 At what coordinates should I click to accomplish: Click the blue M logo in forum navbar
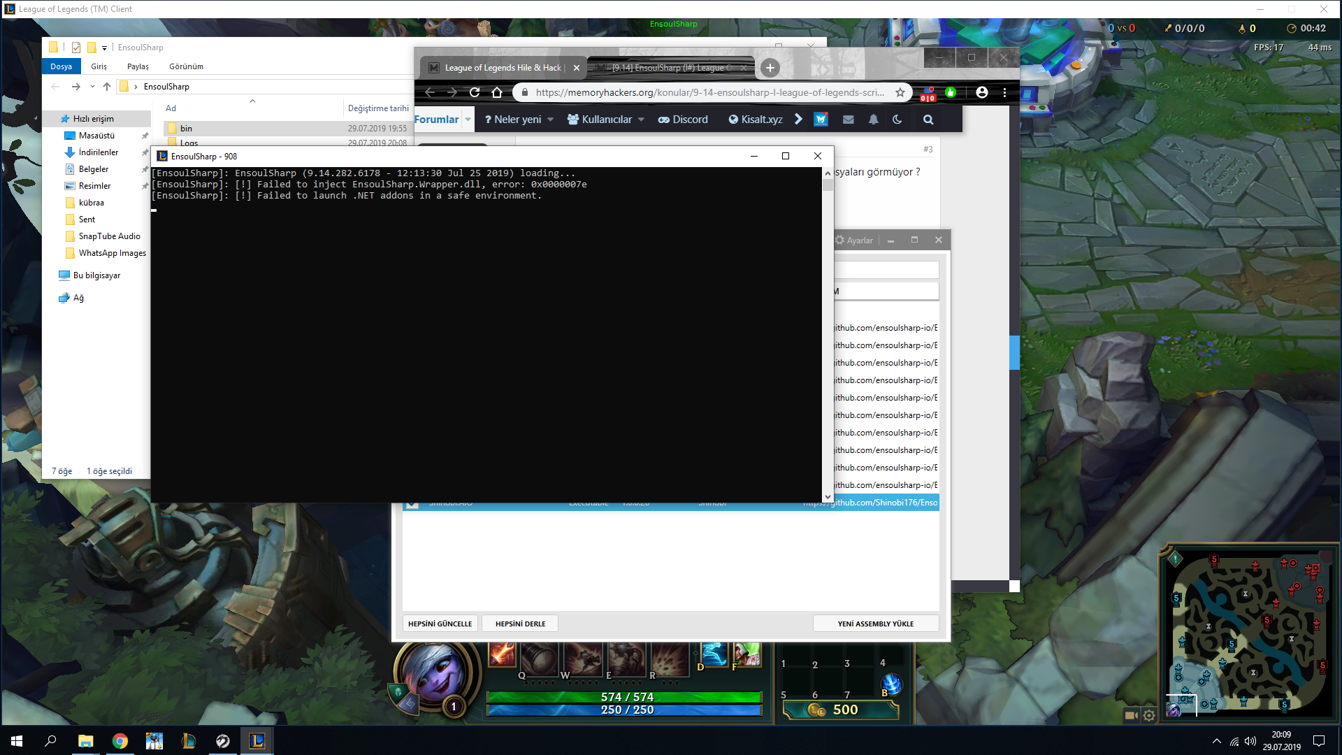click(x=821, y=120)
